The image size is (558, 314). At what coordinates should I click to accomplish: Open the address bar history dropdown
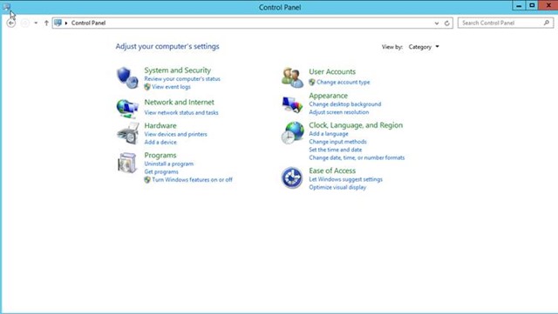click(x=437, y=23)
